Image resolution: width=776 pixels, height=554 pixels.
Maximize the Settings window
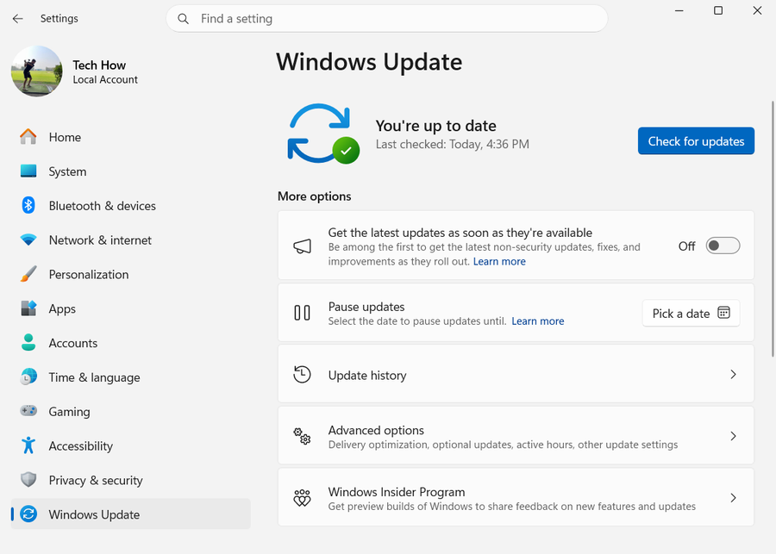click(718, 10)
